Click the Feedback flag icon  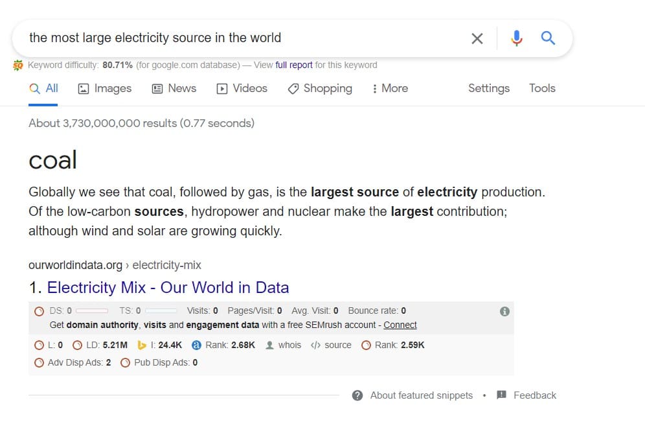coord(501,395)
